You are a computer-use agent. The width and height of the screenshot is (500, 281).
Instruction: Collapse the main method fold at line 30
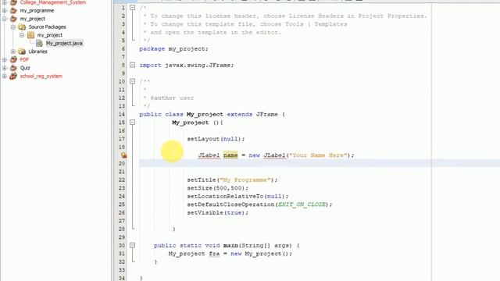tap(132, 245)
